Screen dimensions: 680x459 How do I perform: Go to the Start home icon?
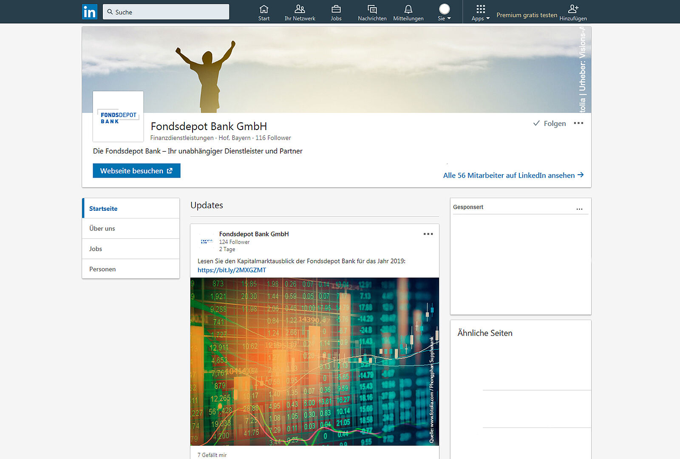pyautogui.click(x=264, y=12)
